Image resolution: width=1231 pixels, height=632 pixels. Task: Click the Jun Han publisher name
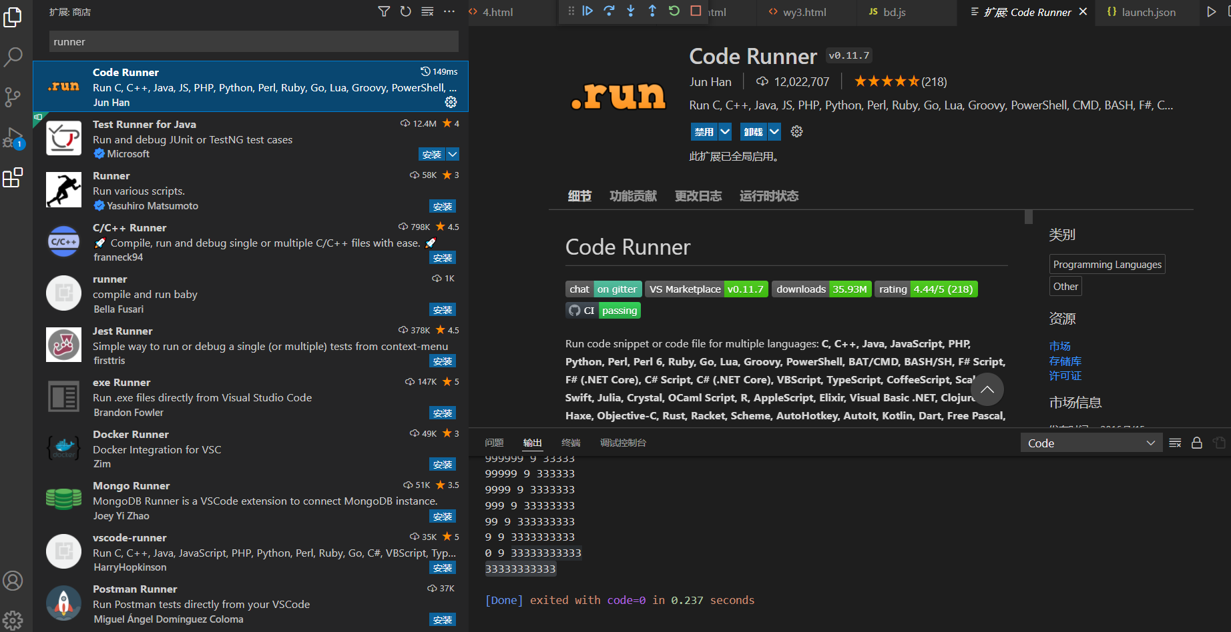[x=710, y=82]
